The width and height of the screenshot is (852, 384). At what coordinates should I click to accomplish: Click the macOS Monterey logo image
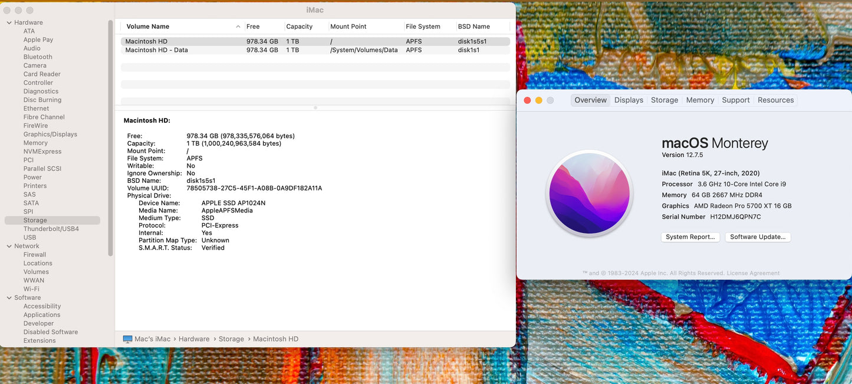589,193
